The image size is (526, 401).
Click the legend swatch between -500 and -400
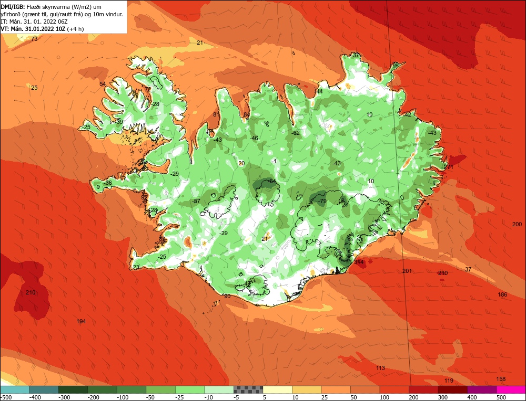coord(14,389)
